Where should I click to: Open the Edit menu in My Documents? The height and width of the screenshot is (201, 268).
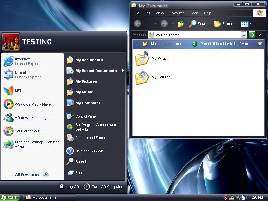(x=147, y=13)
